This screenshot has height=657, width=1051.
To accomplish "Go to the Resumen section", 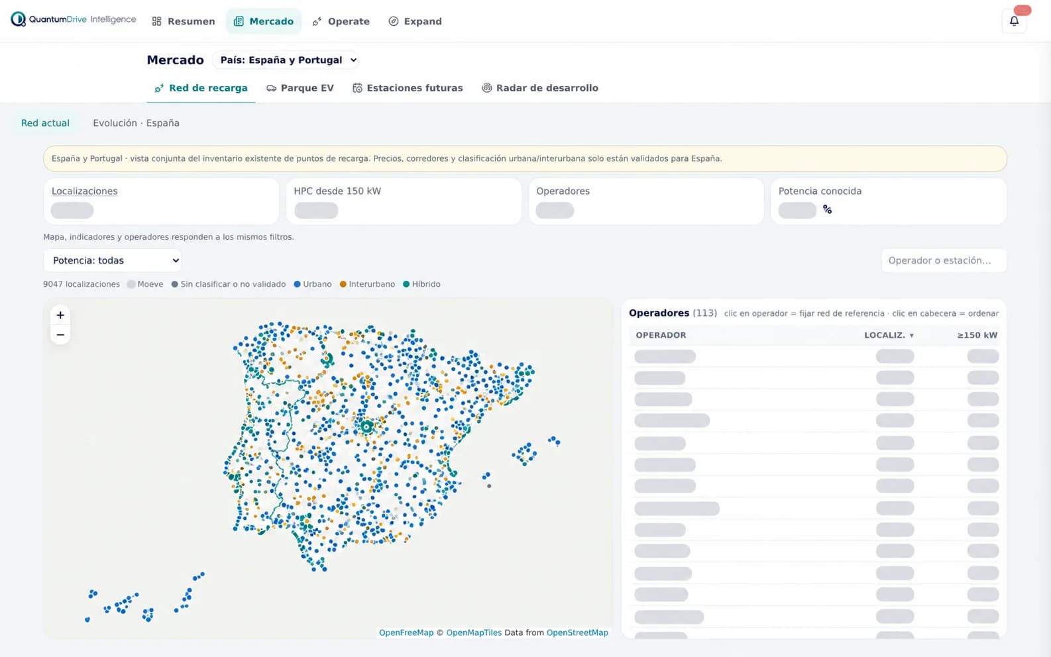I will (184, 21).
